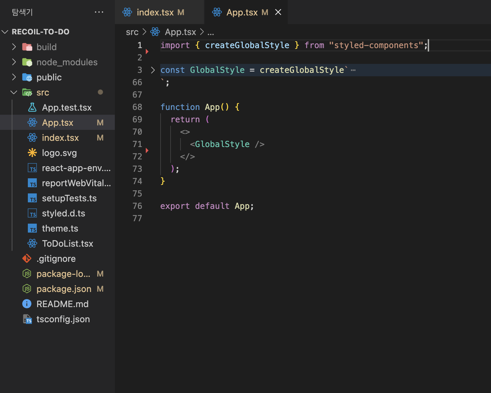The image size is (491, 393).
Task: Select the App.tsx editor tab
Action: pos(242,12)
